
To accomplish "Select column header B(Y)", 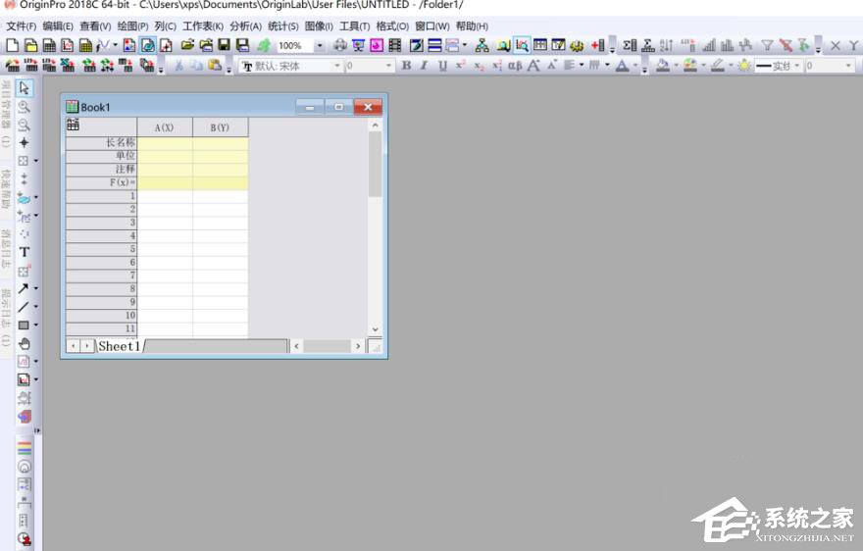I will coord(220,127).
